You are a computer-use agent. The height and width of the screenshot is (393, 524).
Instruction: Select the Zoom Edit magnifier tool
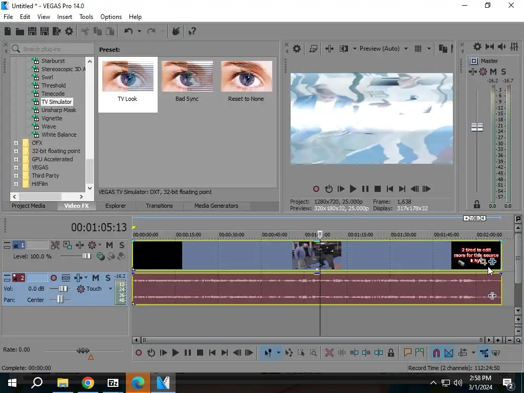313,353
